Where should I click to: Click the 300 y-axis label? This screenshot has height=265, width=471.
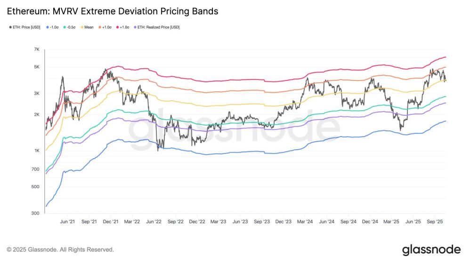36,214
